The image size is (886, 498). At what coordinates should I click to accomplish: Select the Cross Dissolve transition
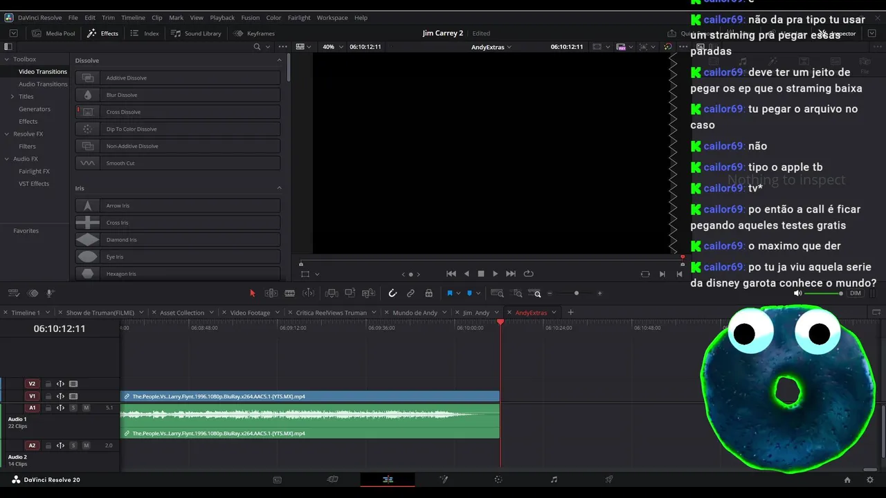tap(178, 112)
